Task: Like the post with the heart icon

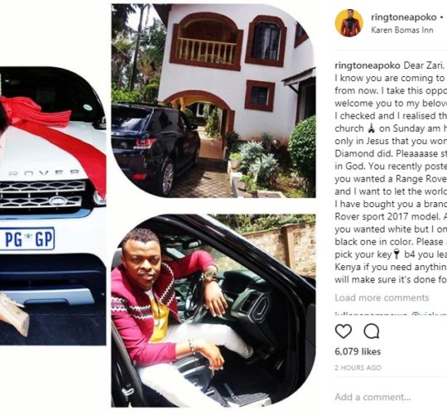Action: click(344, 331)
